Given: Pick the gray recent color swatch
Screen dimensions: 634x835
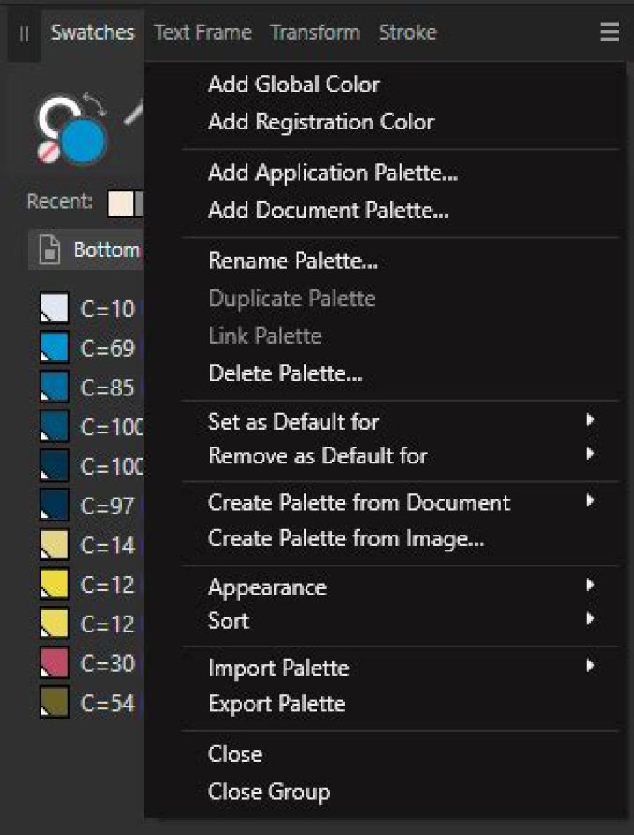Looking at the screenshot, I should 139,203.
